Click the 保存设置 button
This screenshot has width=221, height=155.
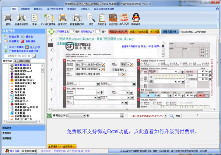[x=155, y=32]
